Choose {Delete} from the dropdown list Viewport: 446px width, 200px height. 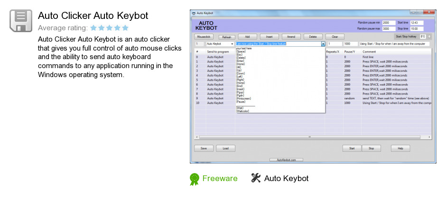[241, 58]
